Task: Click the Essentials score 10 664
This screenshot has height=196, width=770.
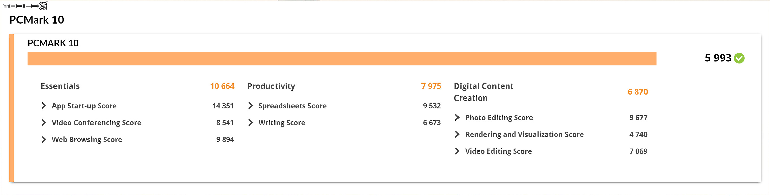Action: (222, 86)
